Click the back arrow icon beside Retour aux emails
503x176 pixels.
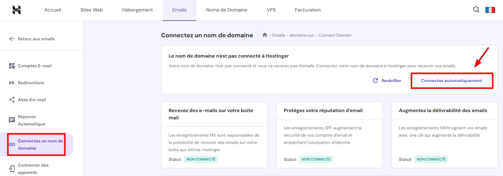[12, 39]
